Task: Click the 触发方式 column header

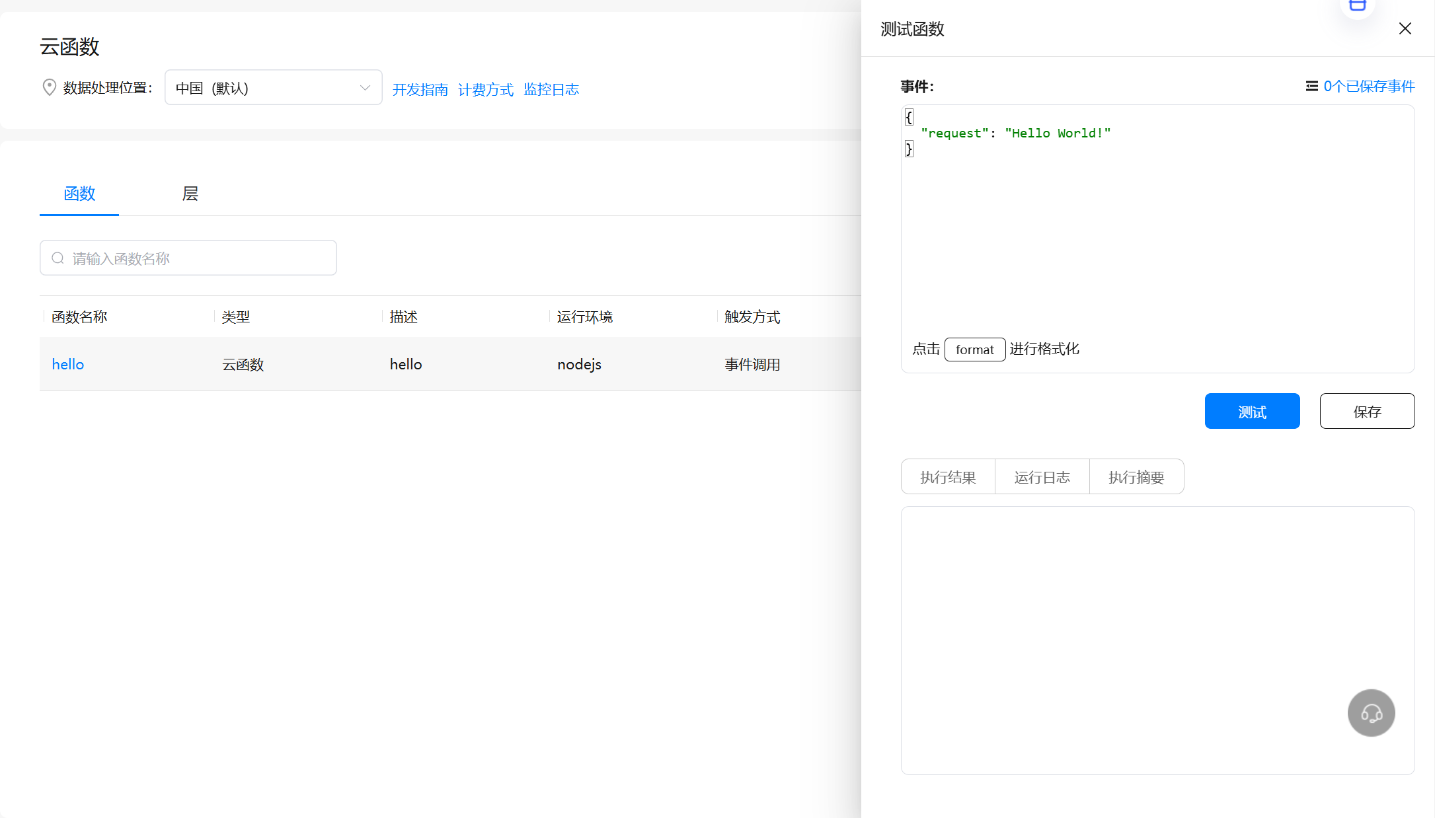Action: [752, 316]
